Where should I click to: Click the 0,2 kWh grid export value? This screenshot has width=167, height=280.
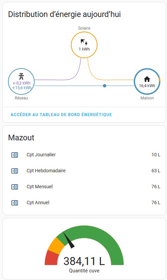point(22,83)
